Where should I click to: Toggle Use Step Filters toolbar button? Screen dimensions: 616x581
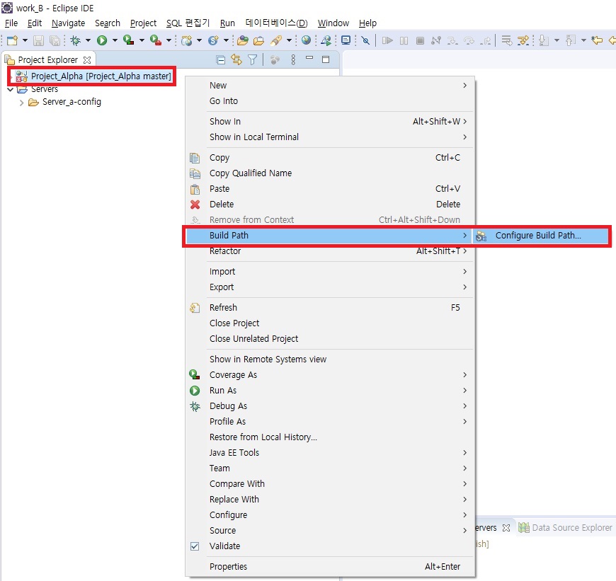523,40
